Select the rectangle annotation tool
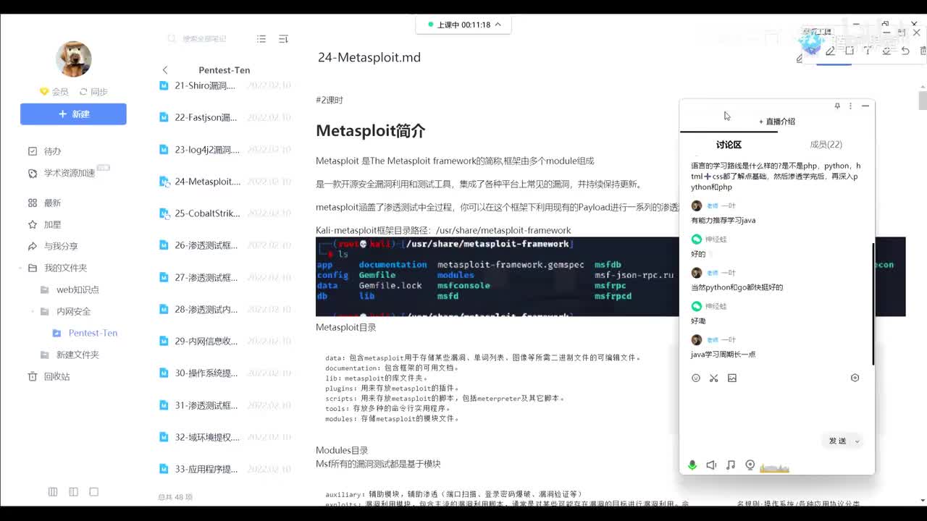This screenshot has width=927, height=521. pyautogui.click(x=850, y=51)
